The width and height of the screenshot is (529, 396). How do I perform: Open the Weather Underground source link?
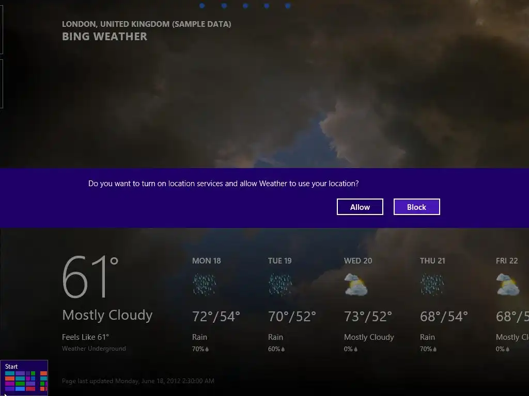(94, 349)
